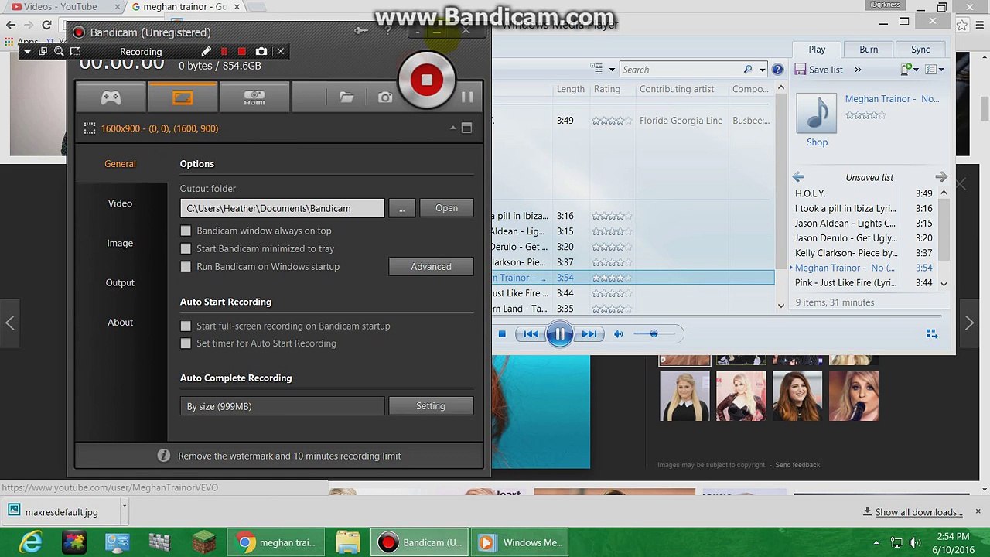Enable Set timer for Auto Start Recording
Image resolution: width=990 pixels, height=557 pixels.
186,343
